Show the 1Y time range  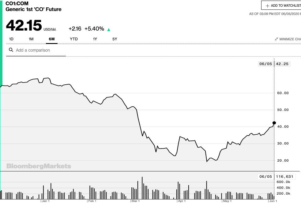[x=95, y=39]
